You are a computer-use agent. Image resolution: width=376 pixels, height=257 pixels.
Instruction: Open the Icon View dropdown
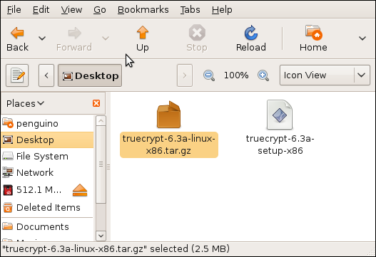(x=325, y=75)
